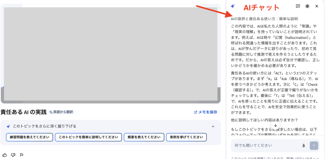Click the 英語から翻訳 label

(x=63, y=112)
